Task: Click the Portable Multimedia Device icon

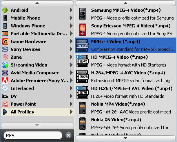Action: 5,34
